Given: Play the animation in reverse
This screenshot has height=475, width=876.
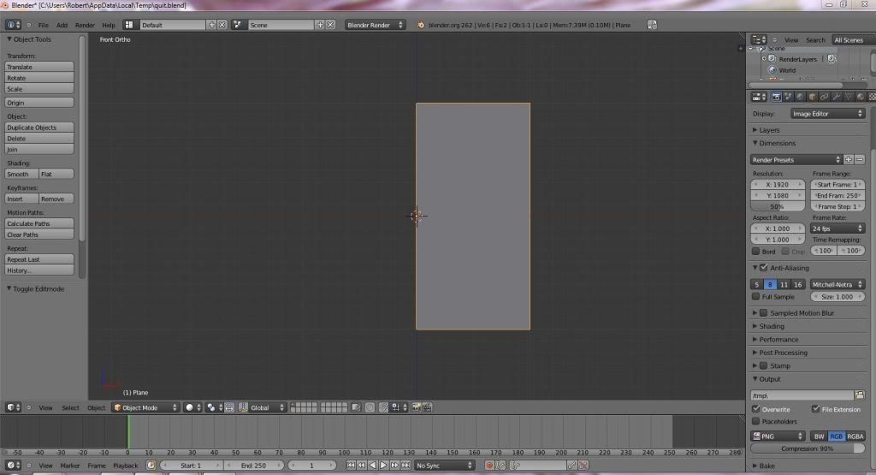Looking at the screenshot, I should click(373, 465).
